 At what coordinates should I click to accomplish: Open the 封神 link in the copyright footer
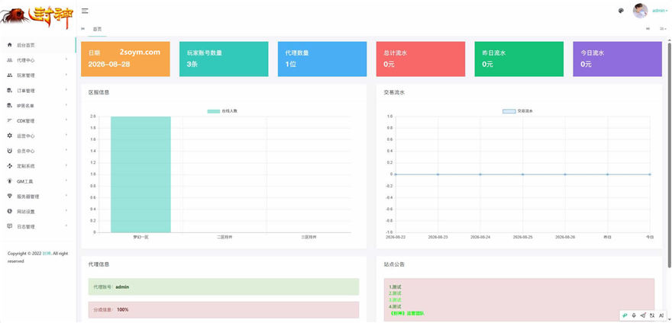click(x=45, y=253)
